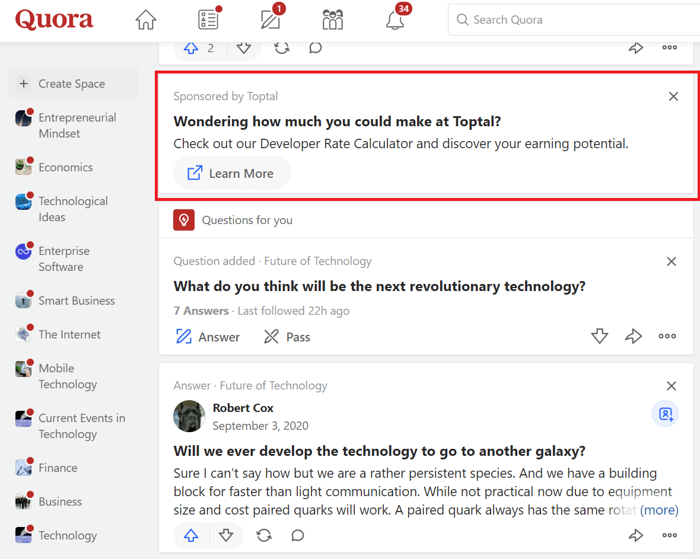Downvote Robert Cox's answer
The width and height of the screenshot is (700, 559).
(x=227, y=535)
